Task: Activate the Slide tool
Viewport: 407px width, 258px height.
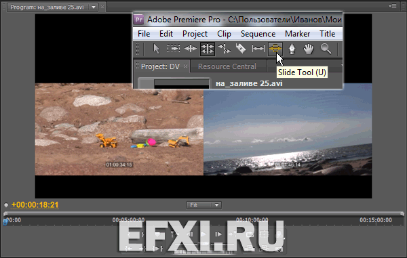Action: click(275, 49)
